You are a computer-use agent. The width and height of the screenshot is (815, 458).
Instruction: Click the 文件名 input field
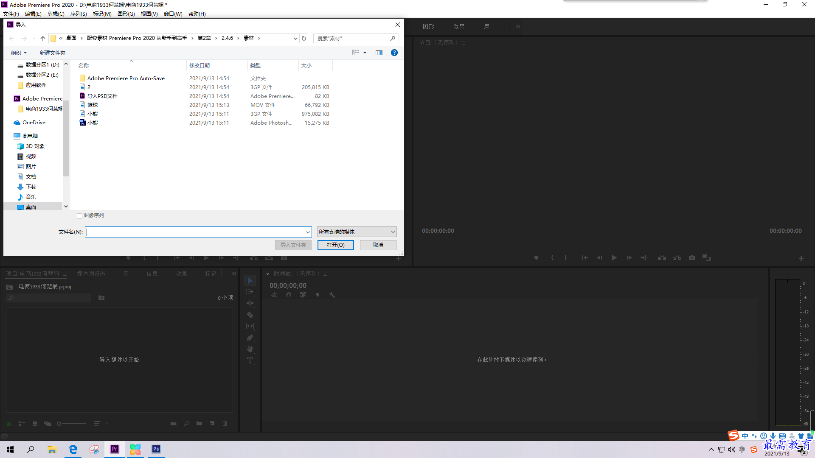[x=198, y=232]
